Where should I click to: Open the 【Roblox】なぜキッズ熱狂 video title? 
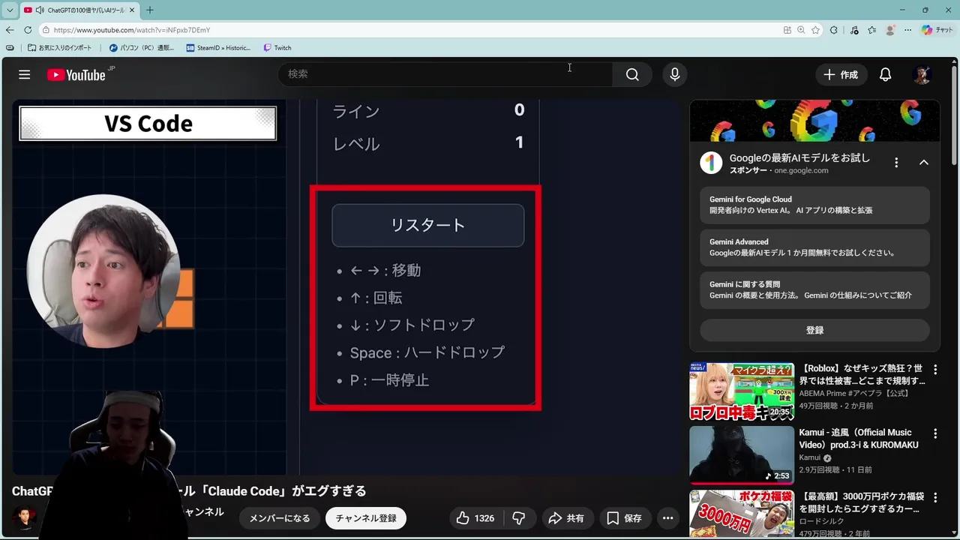pos(862,375)
